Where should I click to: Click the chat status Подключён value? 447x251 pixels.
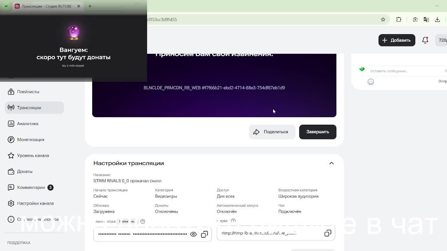[290, 212]
